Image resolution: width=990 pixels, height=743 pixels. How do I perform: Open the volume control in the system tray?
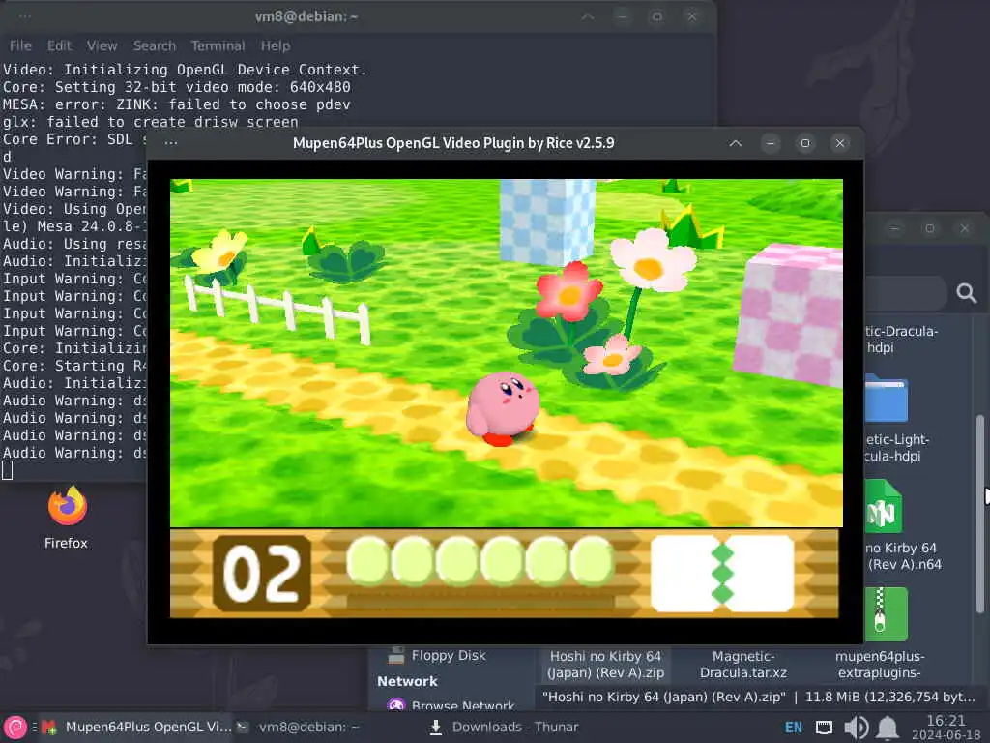[x=856, y=728]
